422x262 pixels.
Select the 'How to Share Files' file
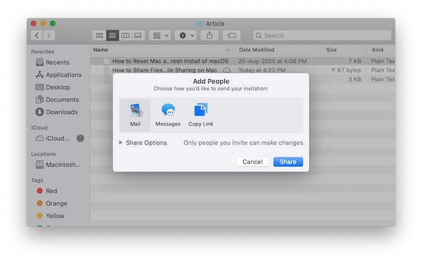[x=164, y=70]
